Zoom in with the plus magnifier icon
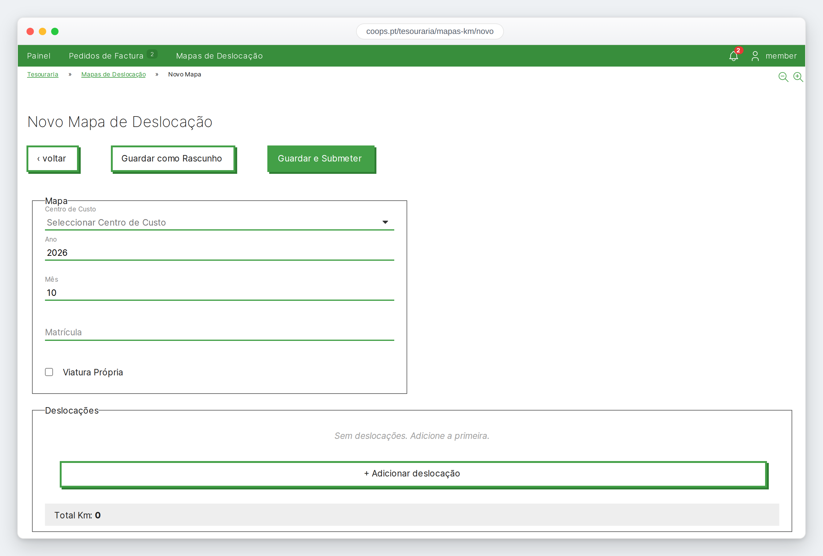The height and width of the screenshot is (556, 823). point(798,77)
